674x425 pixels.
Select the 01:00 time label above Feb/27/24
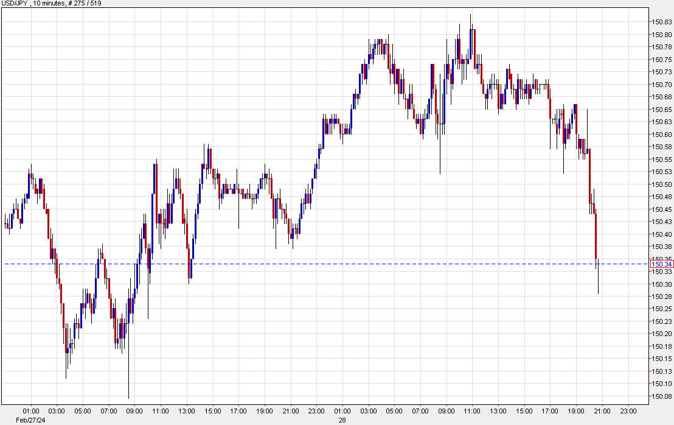point(31,411)
